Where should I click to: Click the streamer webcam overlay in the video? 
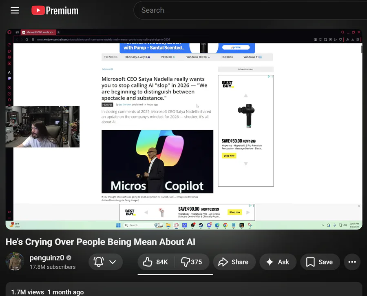point(42,127)
